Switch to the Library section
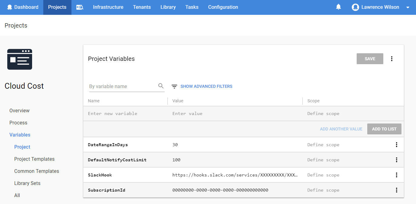Viewport: 416px width, 204px height. [x=168, y=7]
